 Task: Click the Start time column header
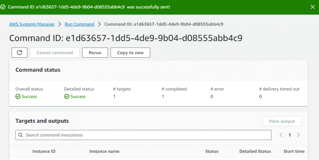point(294,151)
